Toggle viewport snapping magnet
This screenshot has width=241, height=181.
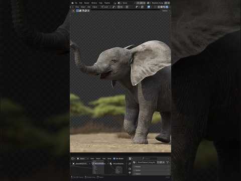pos(118,7)
